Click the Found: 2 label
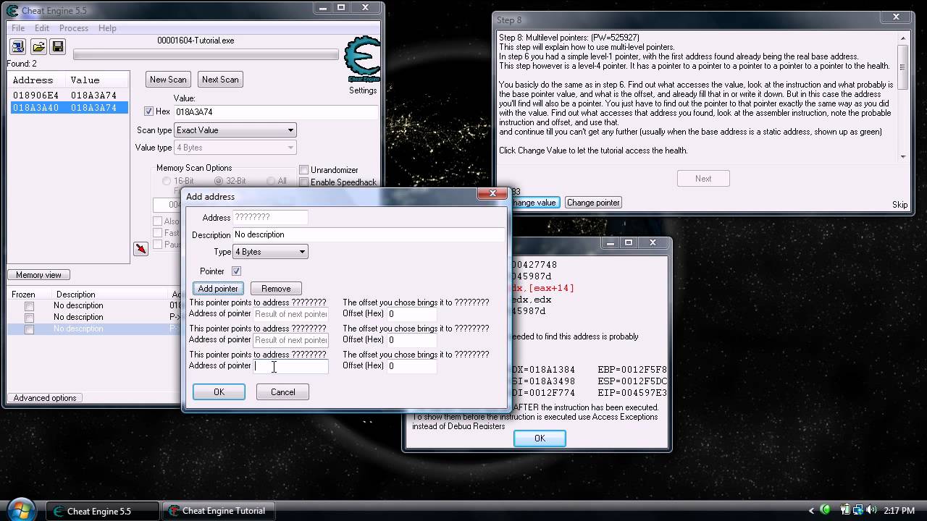Screen dimensions: 927x521 (x=23, y=64)
